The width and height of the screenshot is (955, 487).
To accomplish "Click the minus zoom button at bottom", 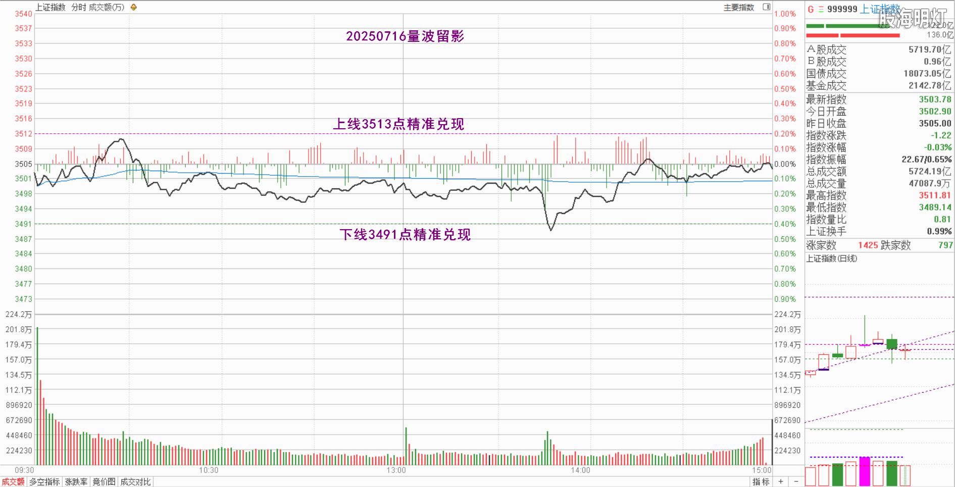I will click(796, 481).
